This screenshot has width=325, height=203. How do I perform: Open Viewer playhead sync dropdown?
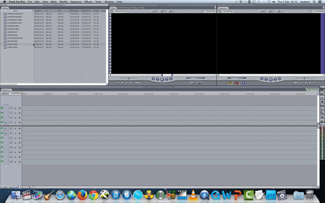162,11
